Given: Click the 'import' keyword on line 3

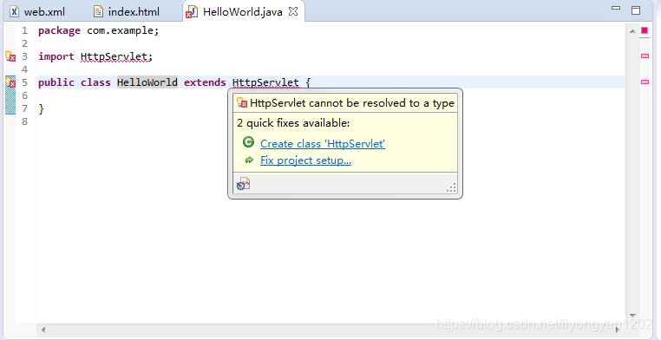Looking at the screenshot, I should 56,57.
